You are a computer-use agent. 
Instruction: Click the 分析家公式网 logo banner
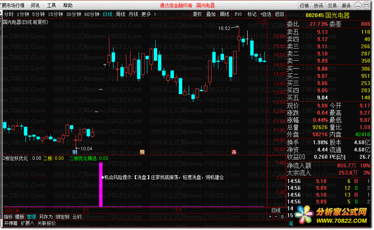pyautogui.click(x=331, y=215)
